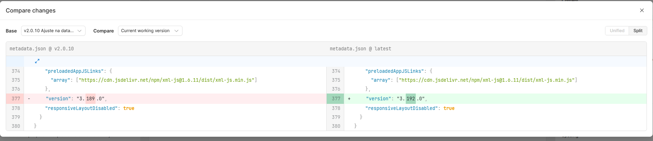Click responsiveLayoutDisabled key in left pane

[x=81, y=108]
